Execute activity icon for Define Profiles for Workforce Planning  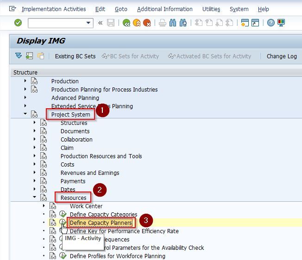(x=63, y=256)
